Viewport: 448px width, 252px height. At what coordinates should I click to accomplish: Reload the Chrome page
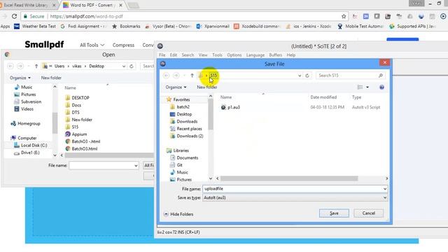(x=14, y=16)
